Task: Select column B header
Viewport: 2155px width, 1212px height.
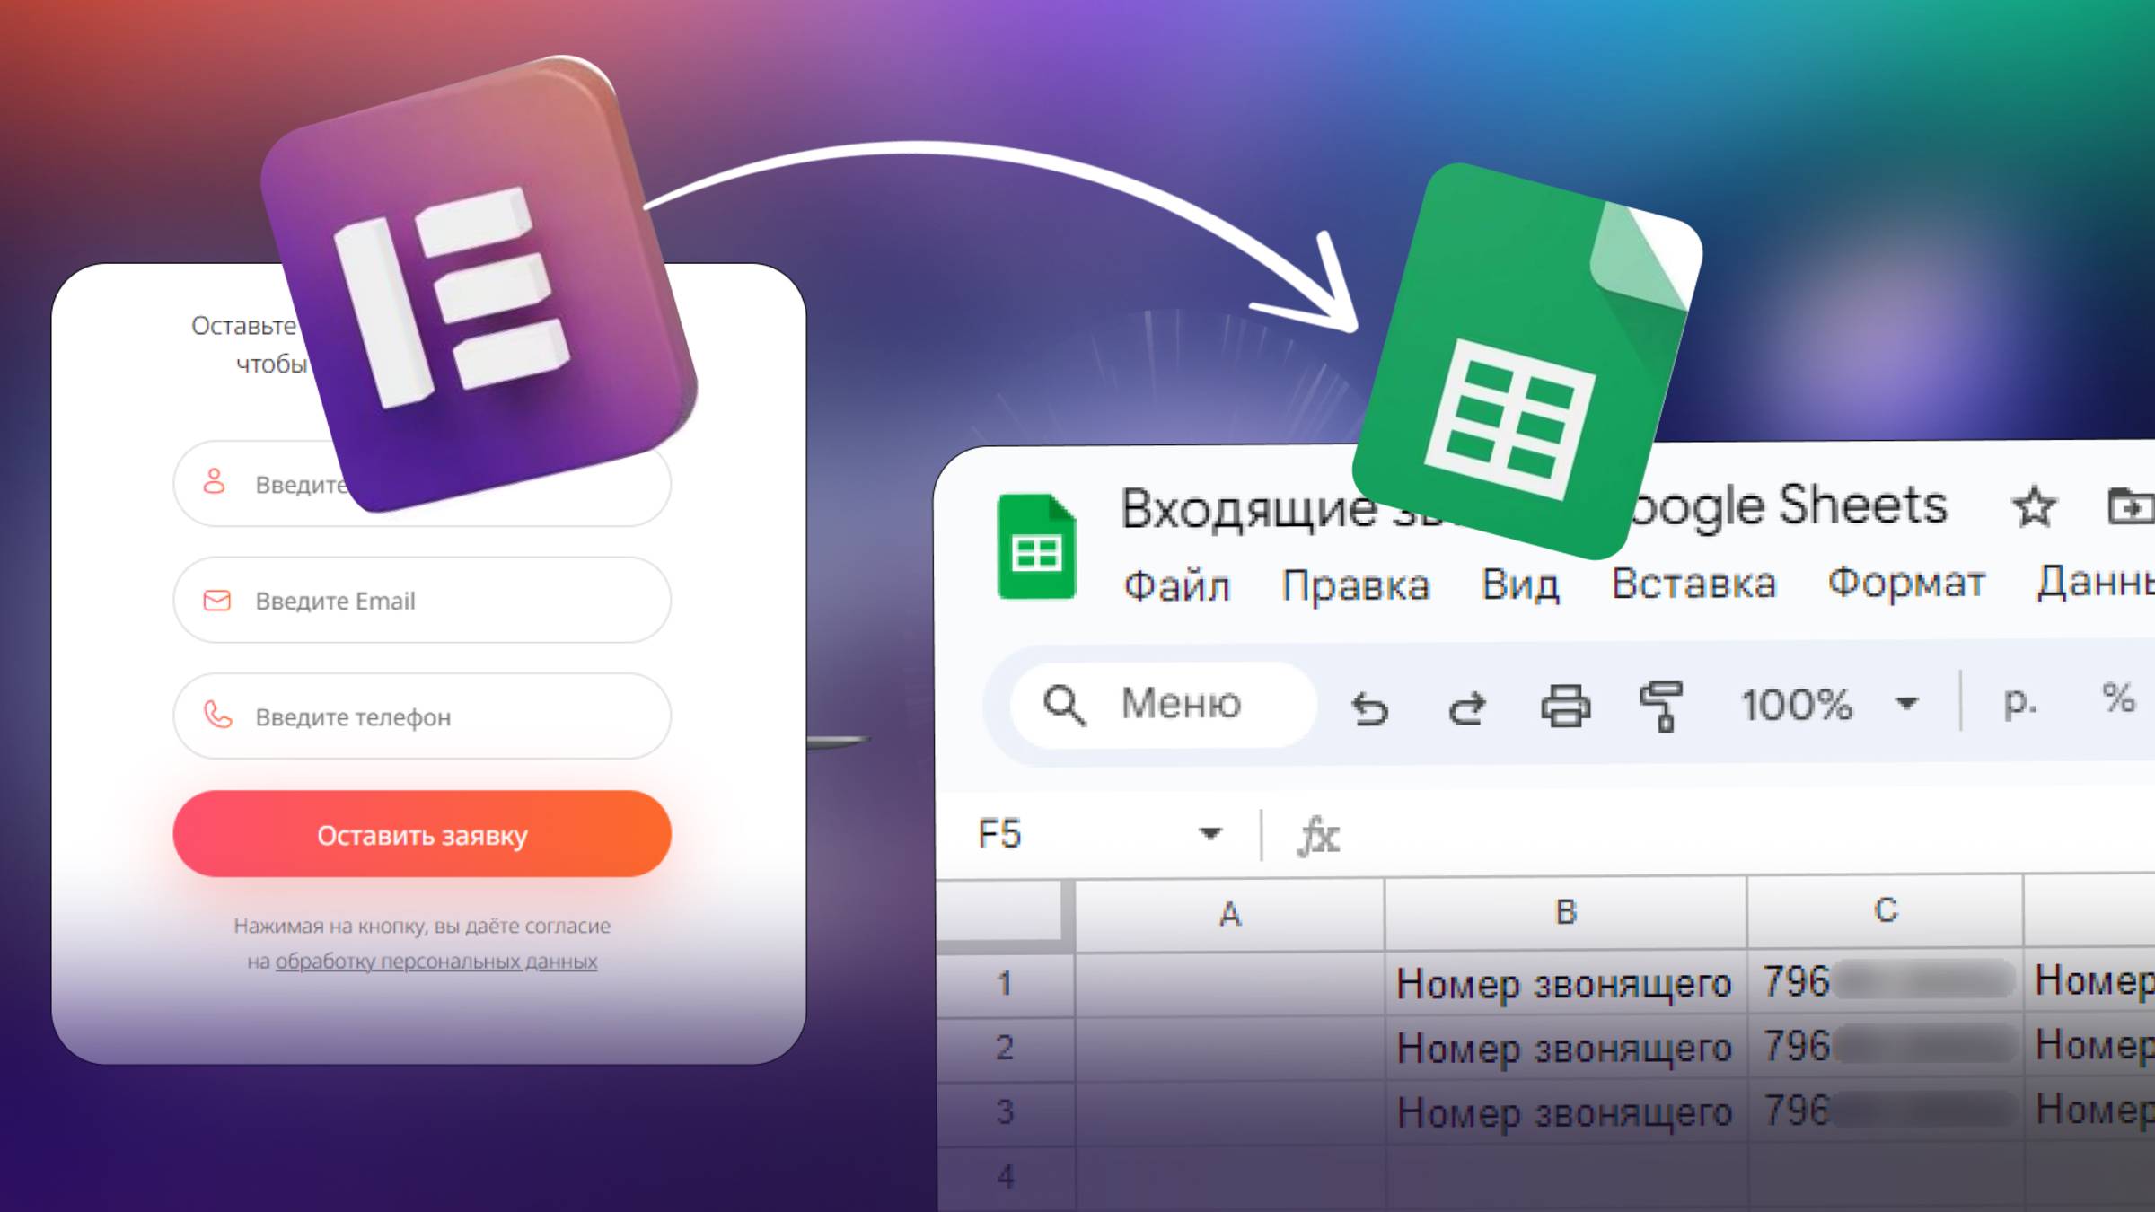Action: pyautogui.click(x=1565, y=912)
